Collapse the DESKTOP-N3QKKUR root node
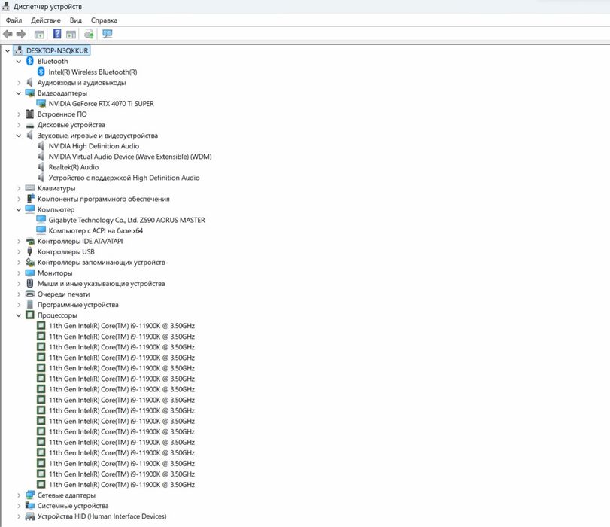Image resolution: width=610 pixels, height=527 pixels. pos(8,50)
